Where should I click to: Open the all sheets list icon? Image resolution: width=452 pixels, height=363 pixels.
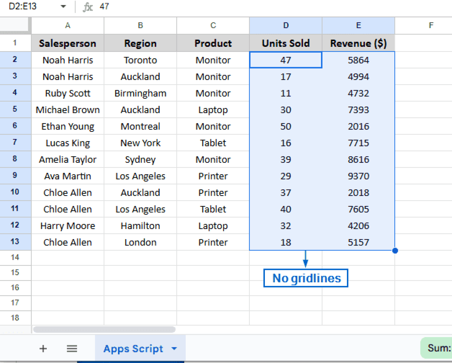click(x=72, y=349)
